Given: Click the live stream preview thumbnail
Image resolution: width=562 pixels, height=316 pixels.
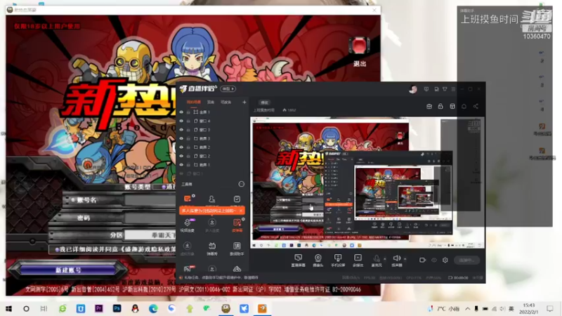Looking at the screenshot, I should (x=367, y=183).
